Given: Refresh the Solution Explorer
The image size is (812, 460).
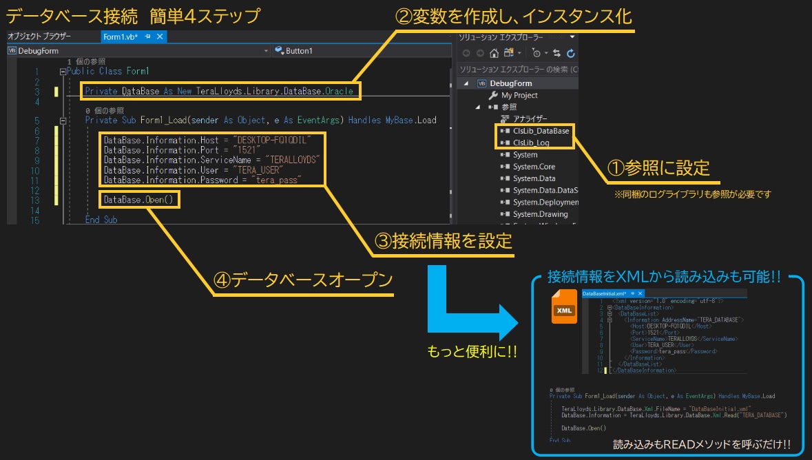Looking at the screenshot, I should tap(571, 53).
